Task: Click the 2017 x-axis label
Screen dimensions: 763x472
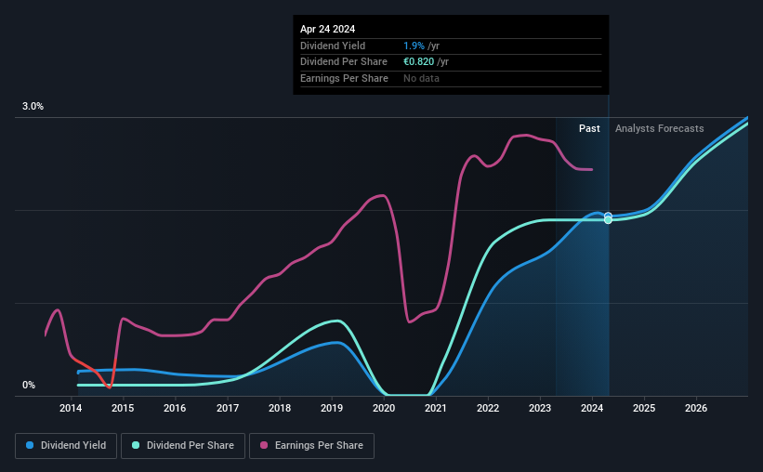Action: pos(228,408)
